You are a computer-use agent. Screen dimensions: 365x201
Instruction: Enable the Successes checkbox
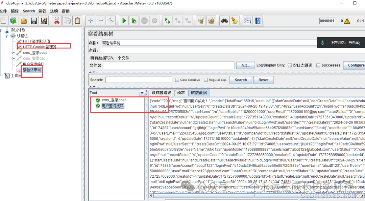(x=318, y=66)
